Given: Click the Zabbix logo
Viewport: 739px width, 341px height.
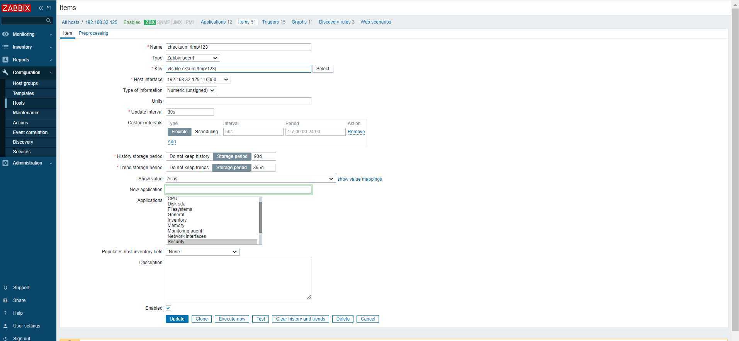Looking at the screenshot, I should tap(16, 8).
